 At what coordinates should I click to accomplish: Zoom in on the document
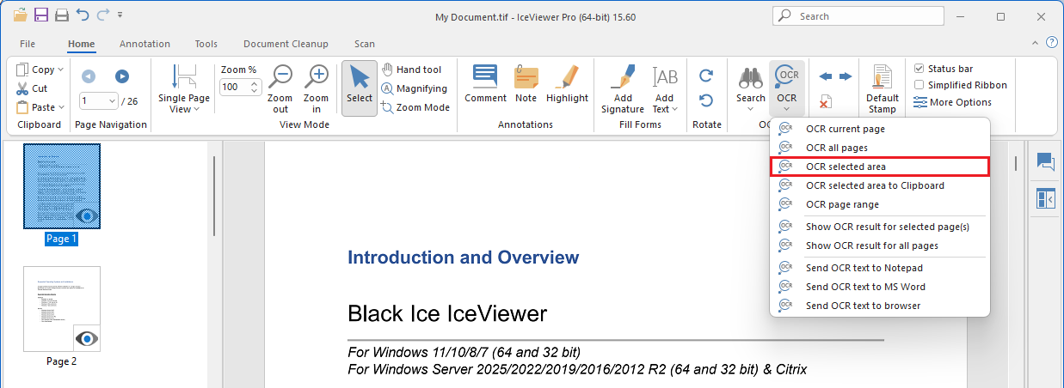point(317,89)
